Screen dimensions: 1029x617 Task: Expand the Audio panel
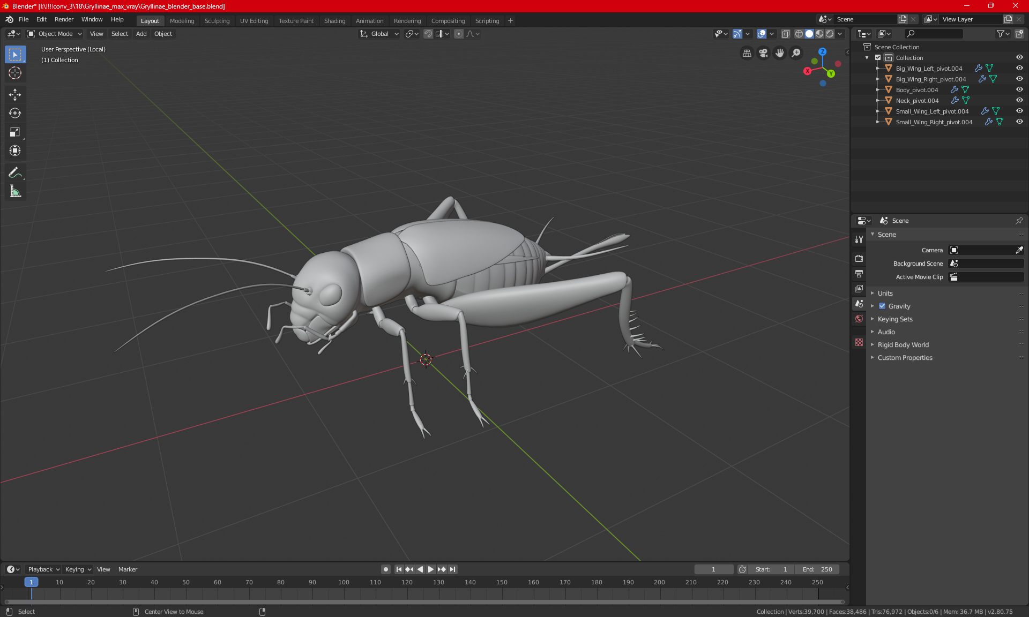(886, 332)
